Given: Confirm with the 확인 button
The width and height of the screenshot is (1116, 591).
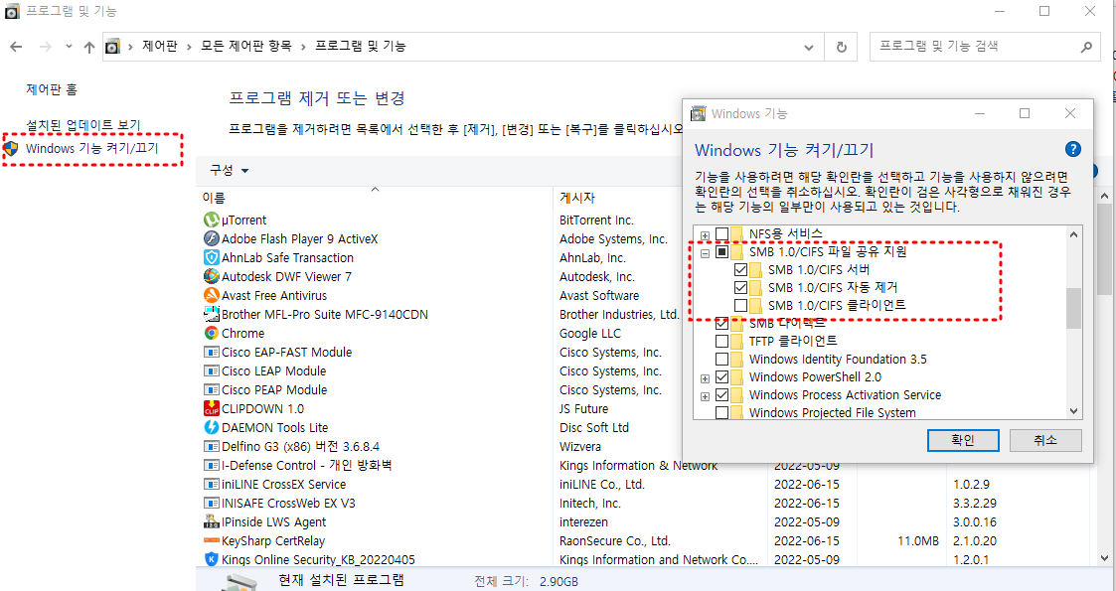Looking at the screenshot, I should (x=963, y=440).
